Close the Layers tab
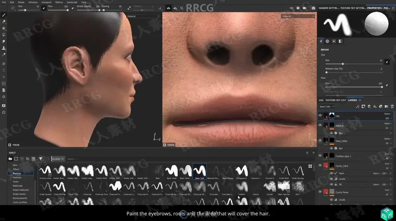The image size is (396, 221). (360, 100)
